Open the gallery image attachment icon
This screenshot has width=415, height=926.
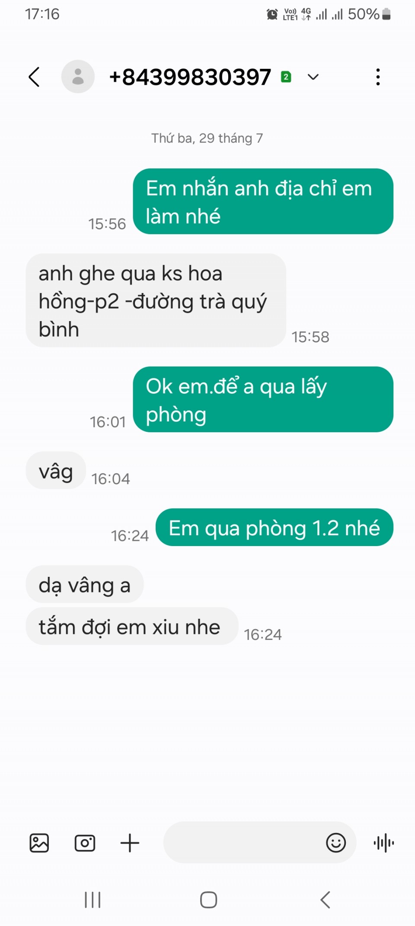[39, 843]
